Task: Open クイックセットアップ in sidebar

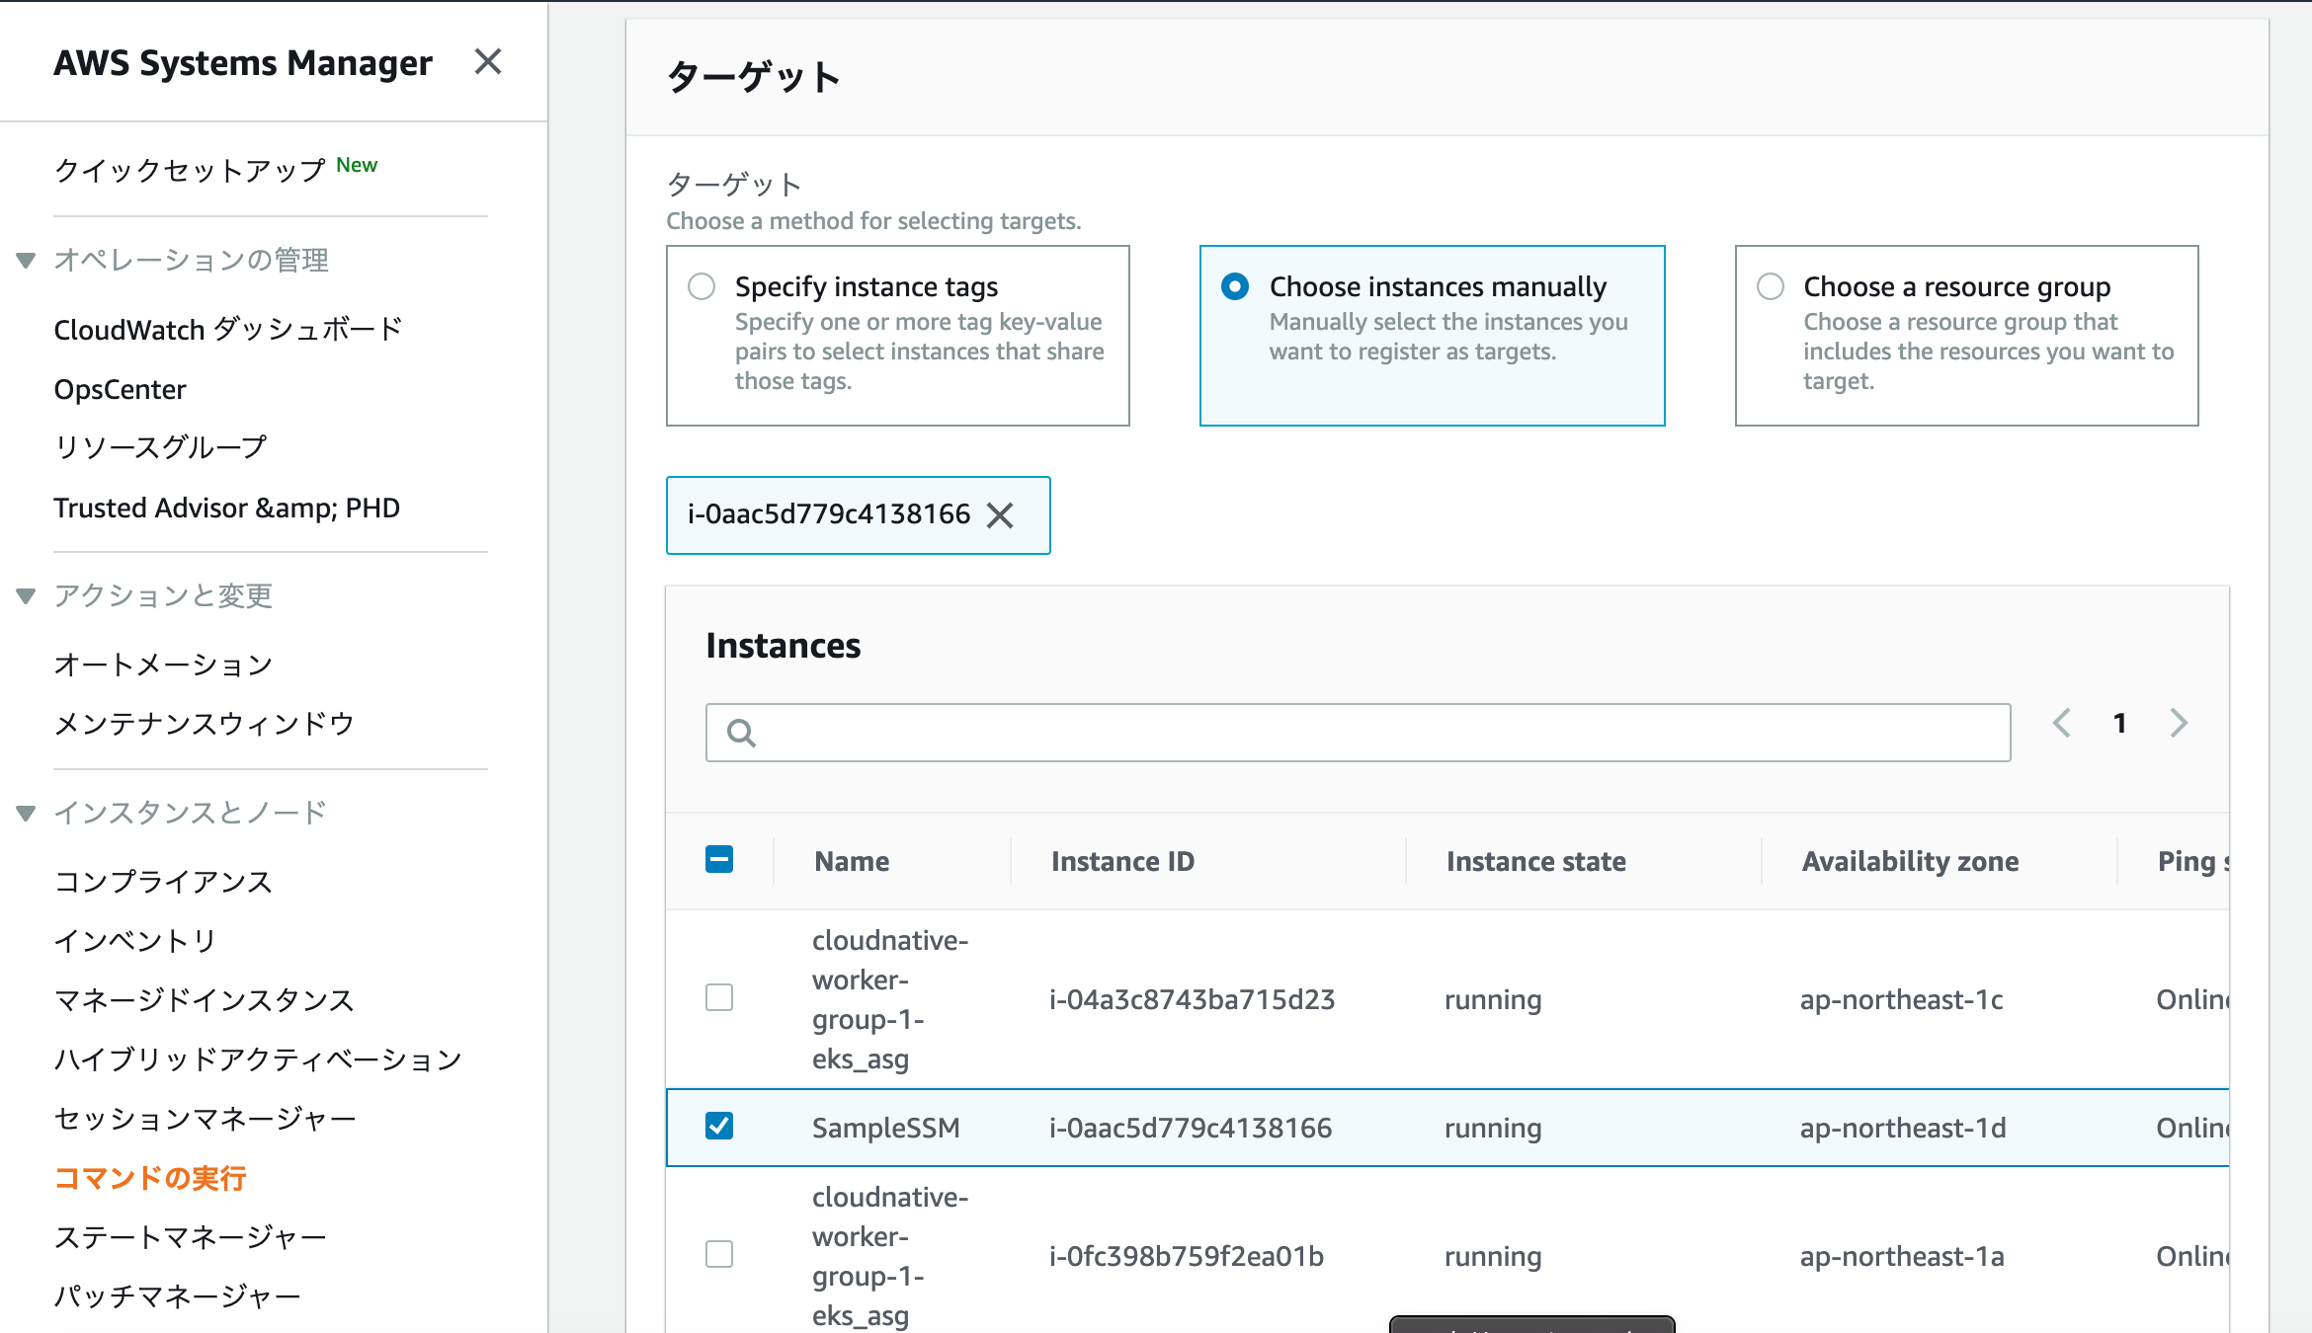Action: (190, 170)
